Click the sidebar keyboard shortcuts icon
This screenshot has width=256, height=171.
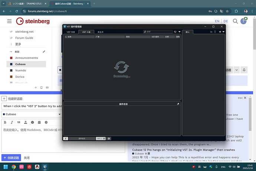(x=47, y=88)
